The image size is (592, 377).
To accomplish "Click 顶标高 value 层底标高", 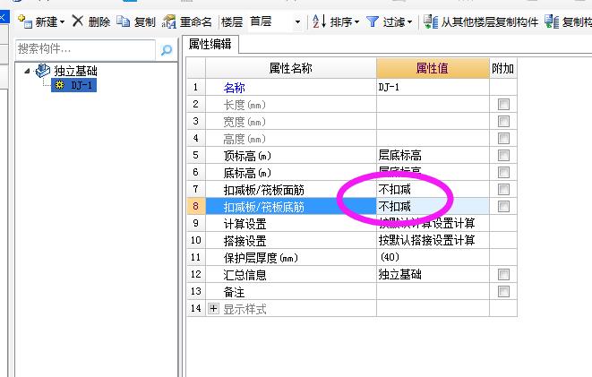I will pos(433,155).
